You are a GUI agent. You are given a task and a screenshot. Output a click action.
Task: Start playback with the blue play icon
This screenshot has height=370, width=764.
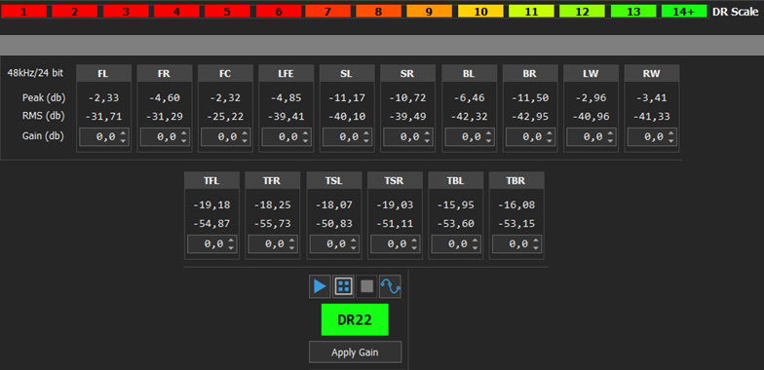coord(320,286)
